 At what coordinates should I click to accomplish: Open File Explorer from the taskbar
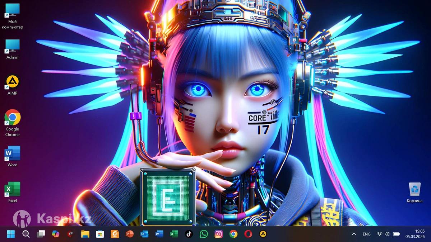click(x=85, y=234)
